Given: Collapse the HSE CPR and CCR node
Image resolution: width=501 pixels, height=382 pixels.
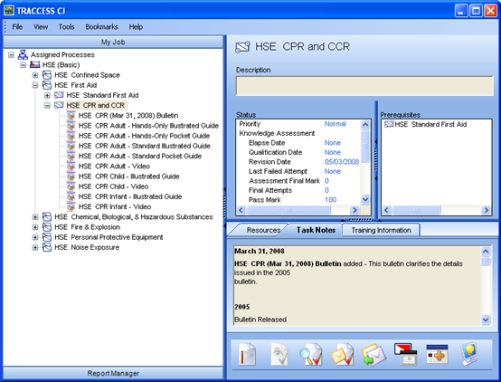Looking at the screenshot, I should tap(47, 105).
